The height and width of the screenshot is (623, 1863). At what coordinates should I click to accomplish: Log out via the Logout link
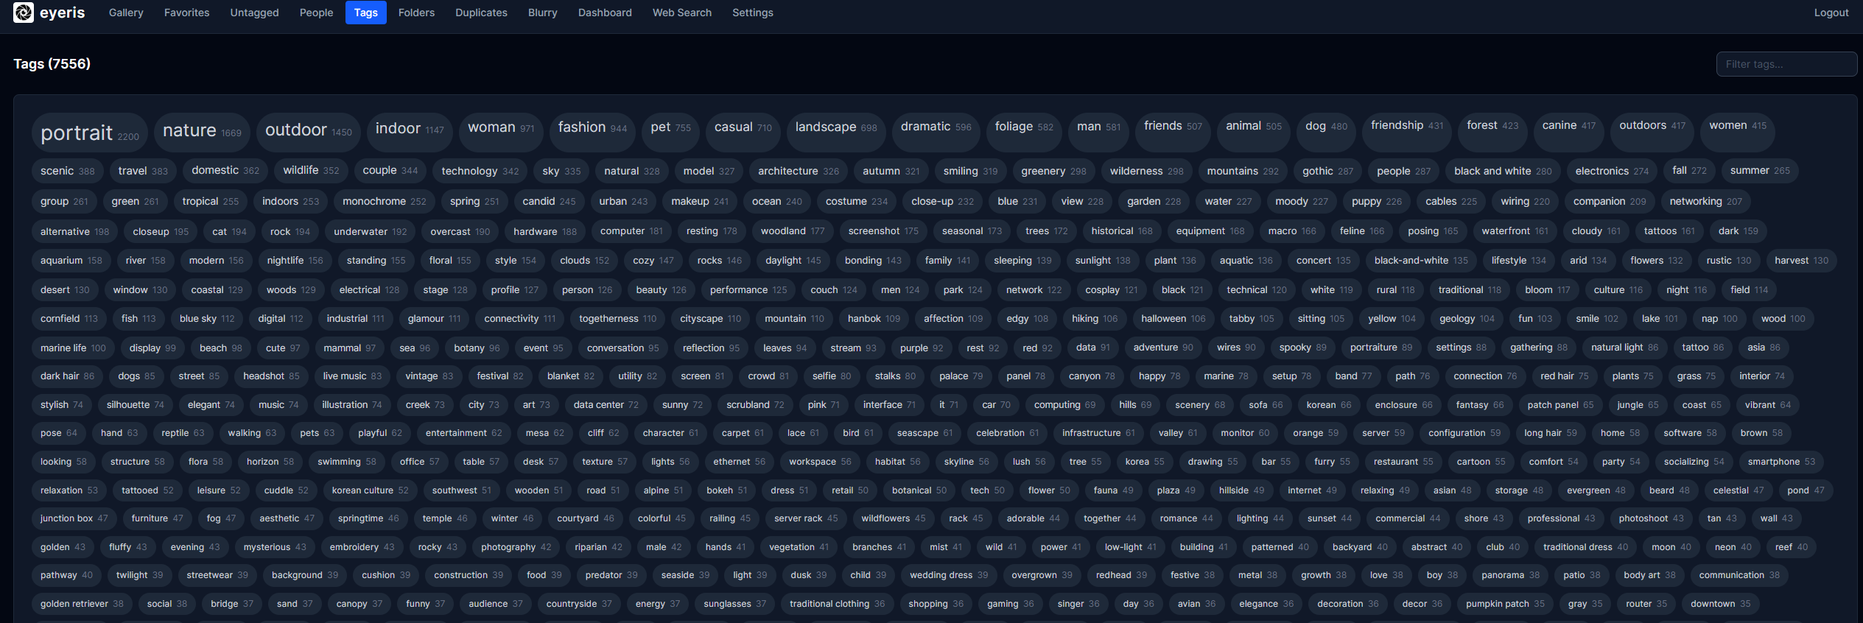tap(1831, 13)
